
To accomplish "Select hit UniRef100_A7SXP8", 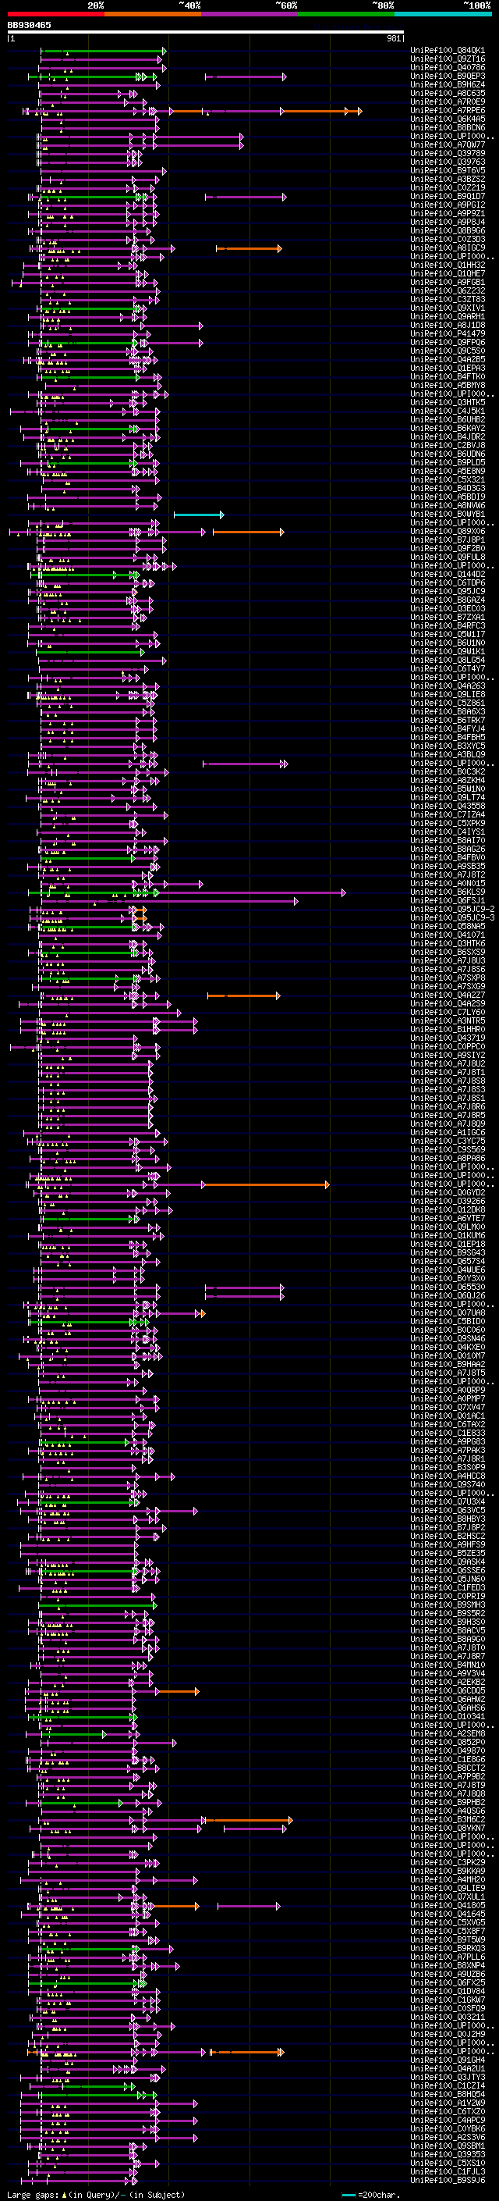I will point(448,978).
